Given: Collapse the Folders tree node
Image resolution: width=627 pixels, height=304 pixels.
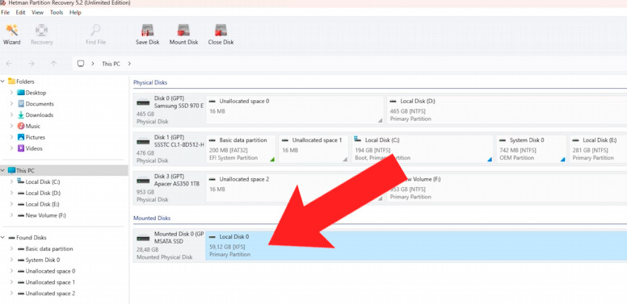Looking at the screenshot, I should click(2, 81).
